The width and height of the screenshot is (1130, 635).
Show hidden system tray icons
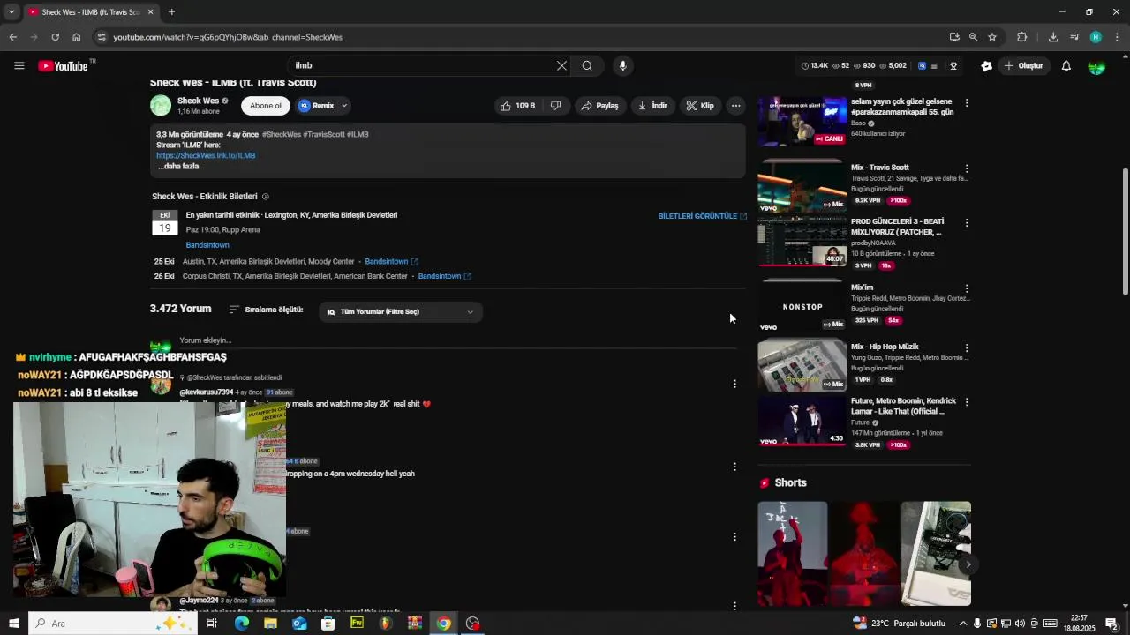pos(963,624)
